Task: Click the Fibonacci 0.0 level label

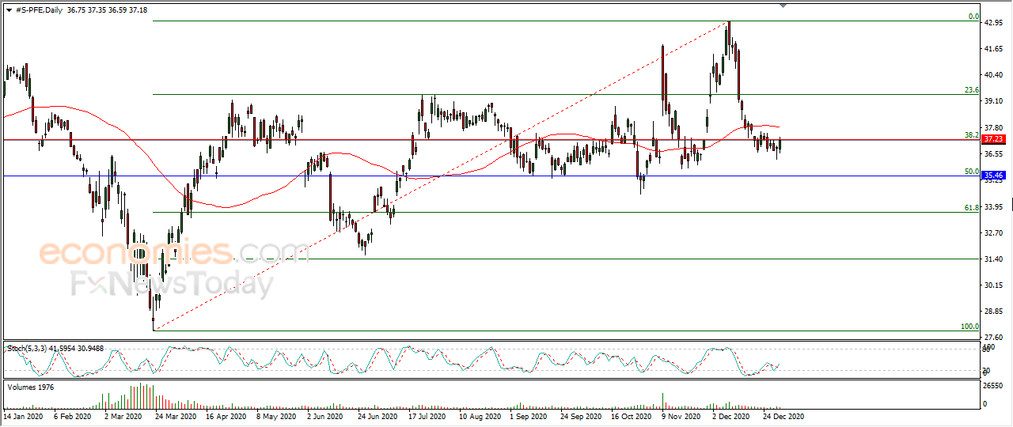Action: [974, 16]
